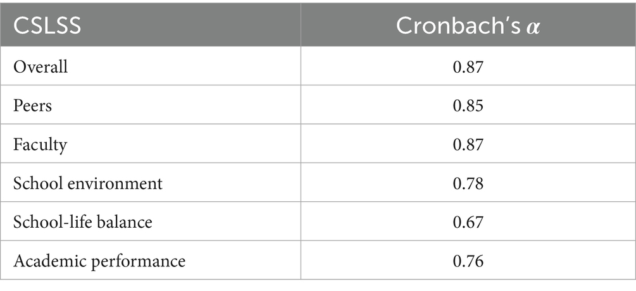Select the Peers row label
This screenshot has width=636, height=291.
pyautogui.click(x=32, y=106)
